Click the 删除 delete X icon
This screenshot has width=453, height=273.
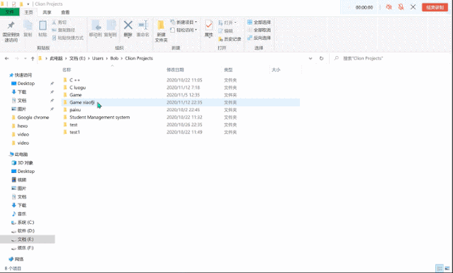pos(128,25)
